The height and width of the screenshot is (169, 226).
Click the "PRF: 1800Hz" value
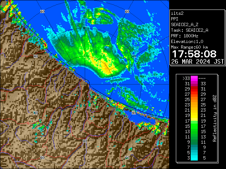[185, 36]
